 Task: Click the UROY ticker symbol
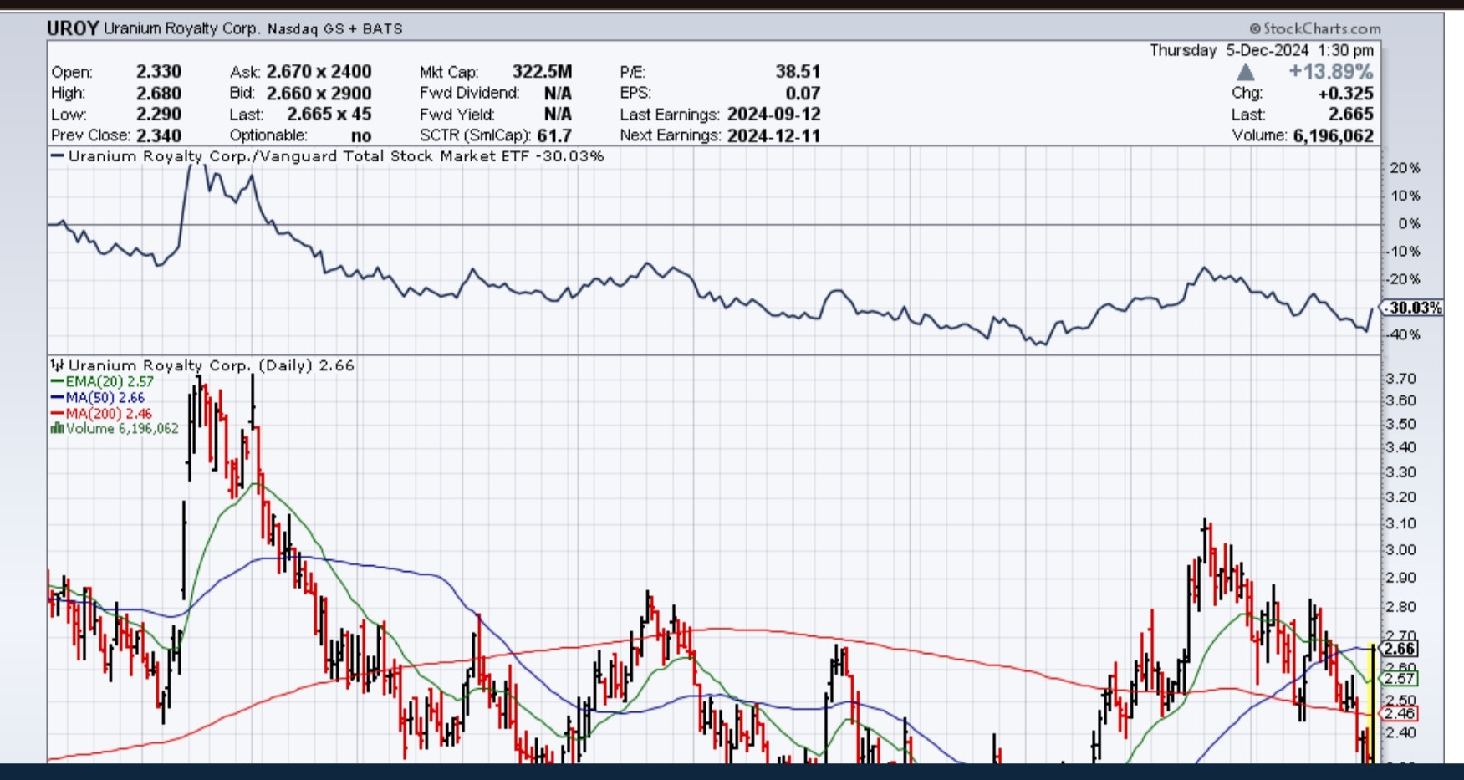tap(73, 28)
